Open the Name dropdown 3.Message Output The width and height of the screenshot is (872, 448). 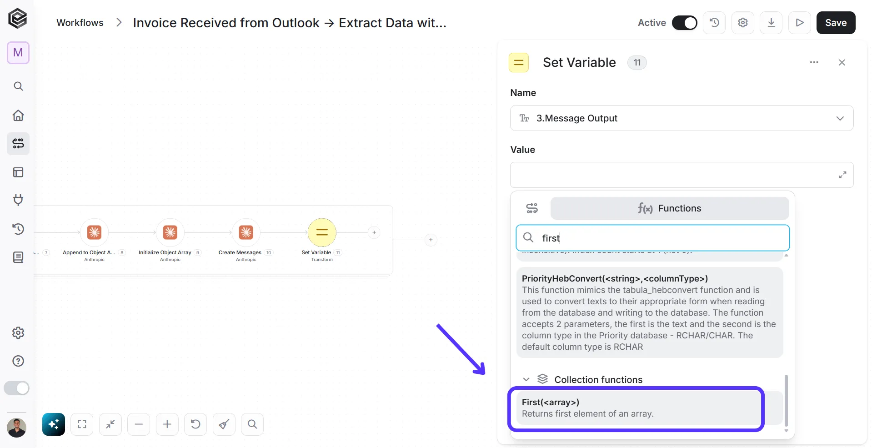(x=682, y=118)
